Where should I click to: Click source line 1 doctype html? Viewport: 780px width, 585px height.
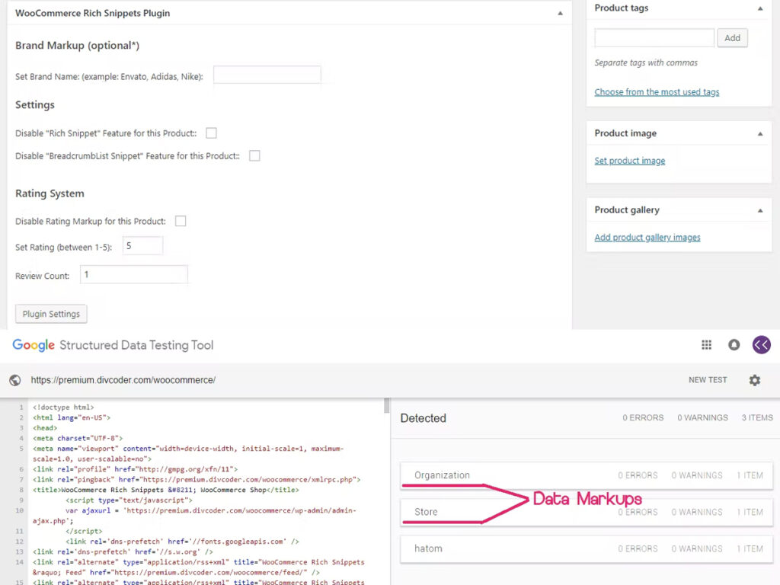click(x=63, y=408)
